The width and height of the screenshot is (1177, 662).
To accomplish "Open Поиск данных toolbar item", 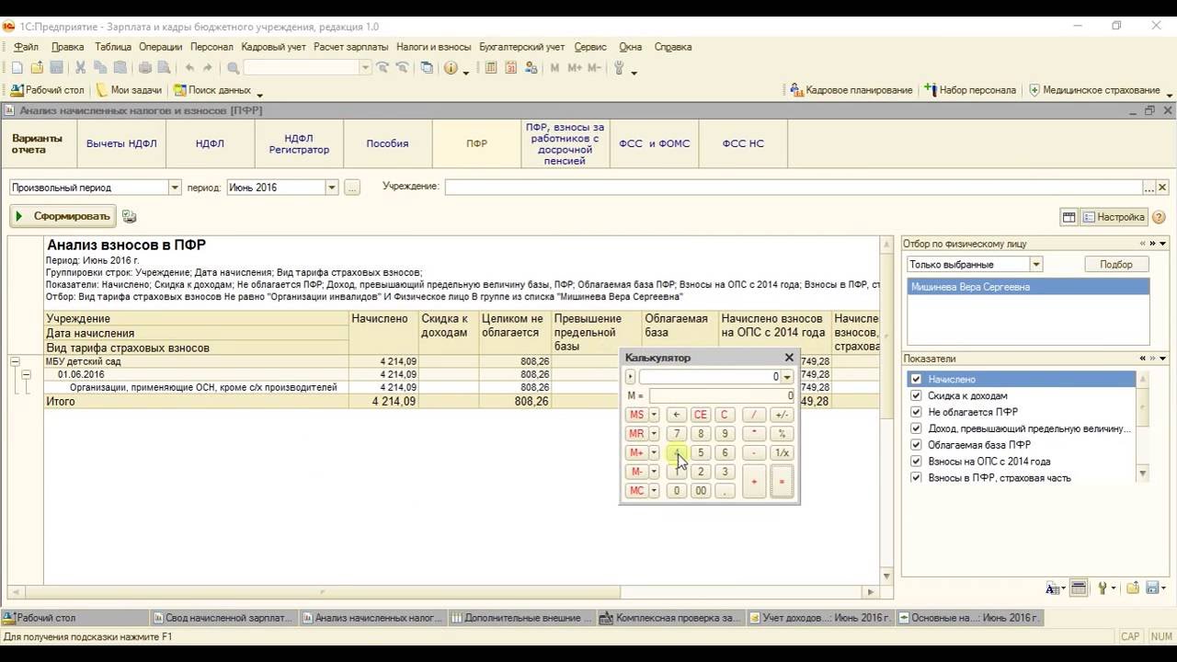I will [x=211, y=90].
